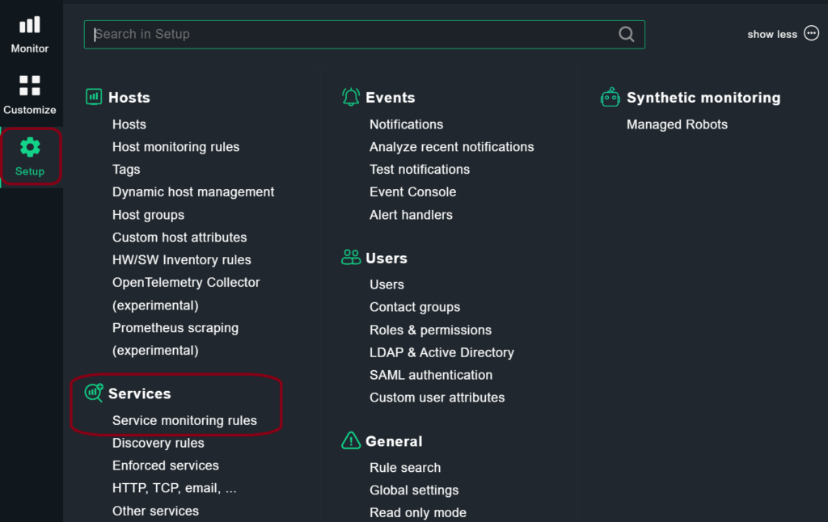
Task: Click the ellipsis icon next to show less
Action: click(811, 34)
